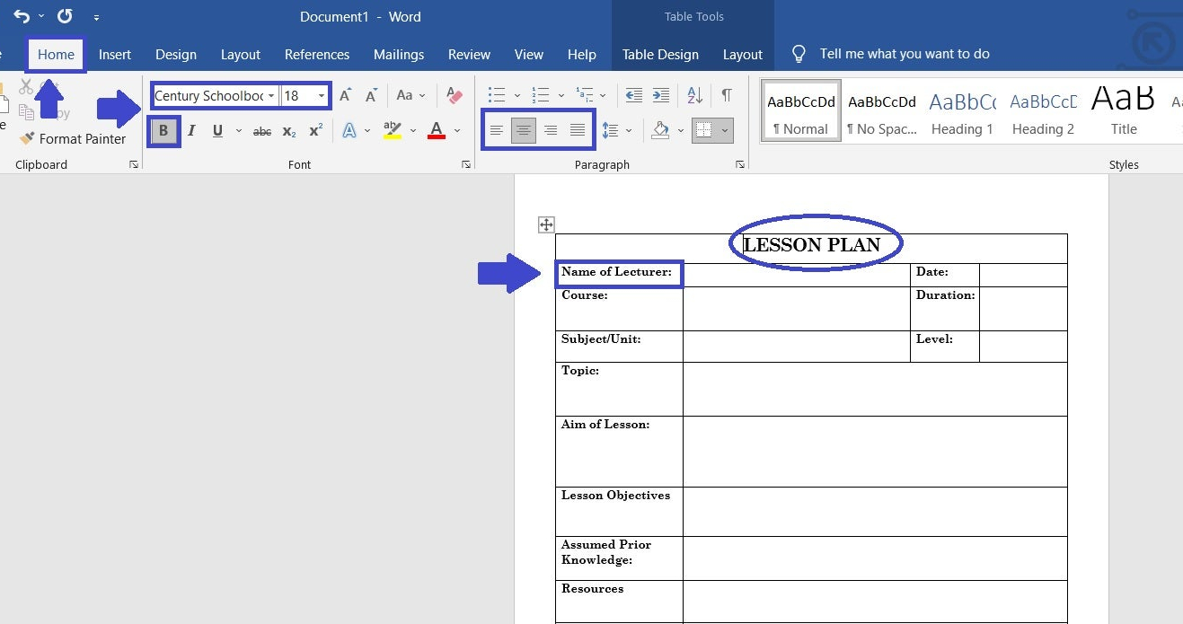Image resolution: width=1183 pixels, height=624 pixels.
Task: Apply superscript formatting
Action: (315, 130)
